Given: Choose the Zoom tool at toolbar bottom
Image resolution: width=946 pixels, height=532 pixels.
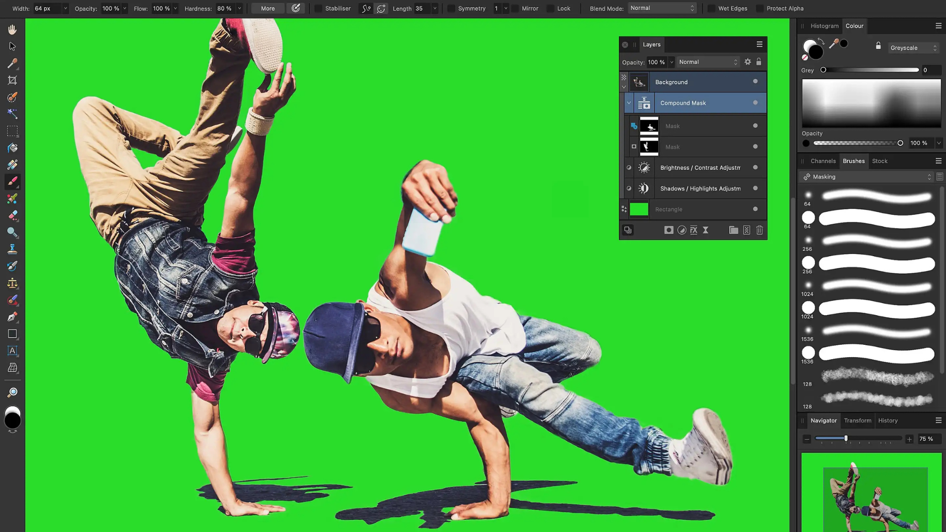Looking at the screenshot, I should click(x=12, y=392).
